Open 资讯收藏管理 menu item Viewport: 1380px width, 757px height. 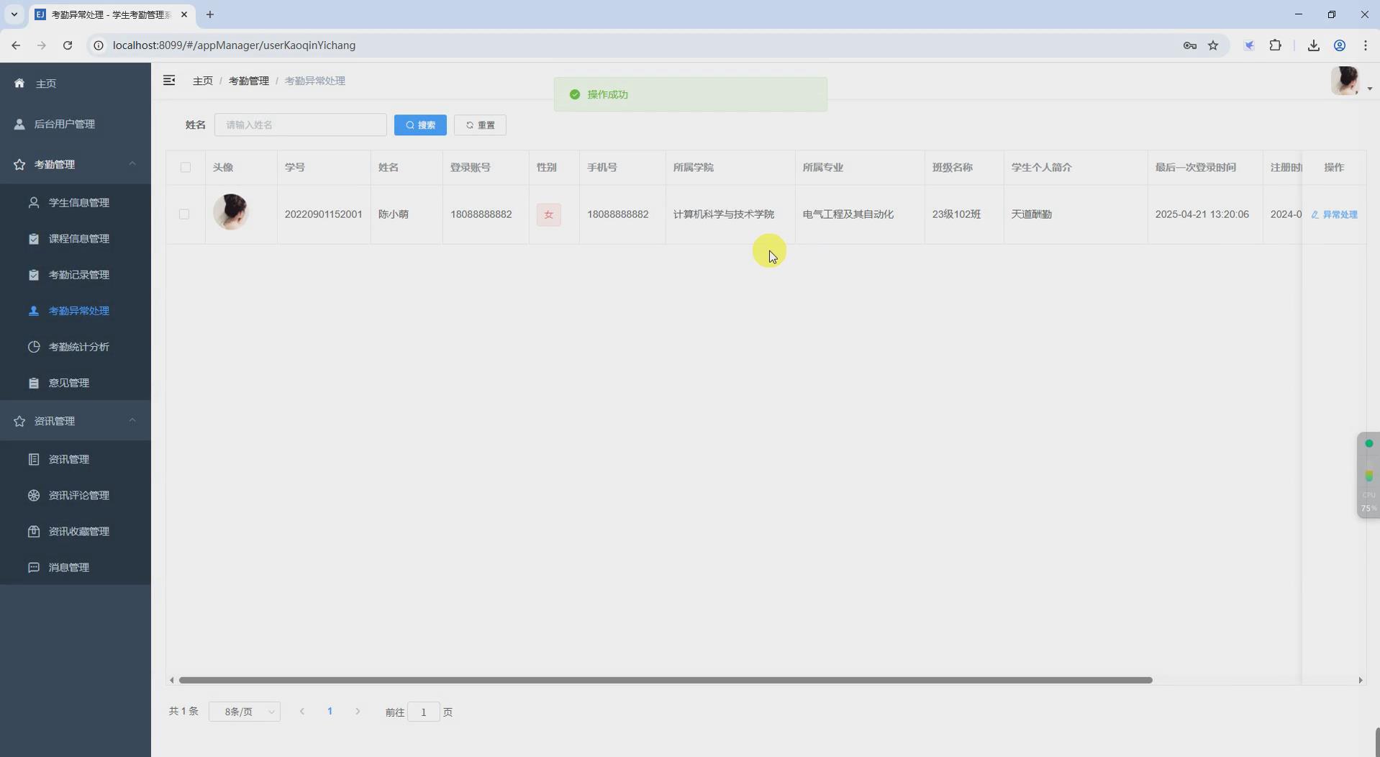76,531
